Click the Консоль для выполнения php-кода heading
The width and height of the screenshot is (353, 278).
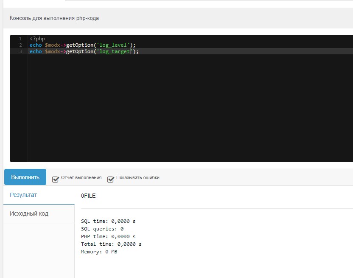[x=54, y=18]
